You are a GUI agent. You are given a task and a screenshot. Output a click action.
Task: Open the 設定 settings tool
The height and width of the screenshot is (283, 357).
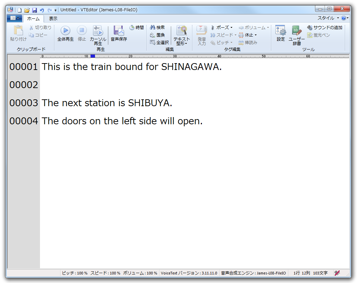280,31
